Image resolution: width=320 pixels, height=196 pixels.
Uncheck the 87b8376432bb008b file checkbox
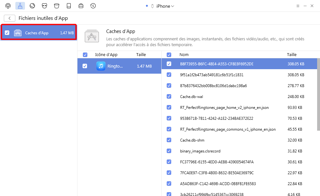click(x=169, y=86)
